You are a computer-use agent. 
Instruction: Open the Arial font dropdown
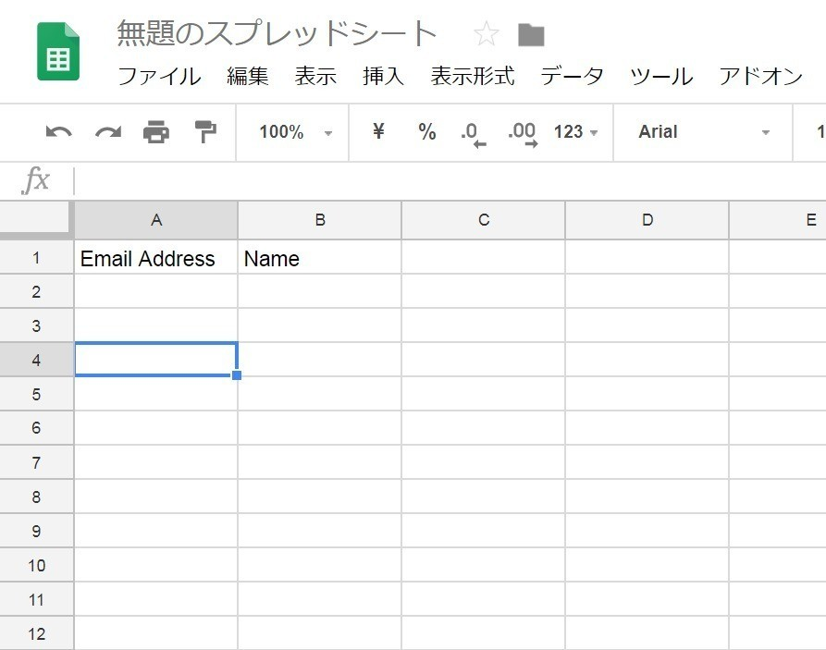704,132
